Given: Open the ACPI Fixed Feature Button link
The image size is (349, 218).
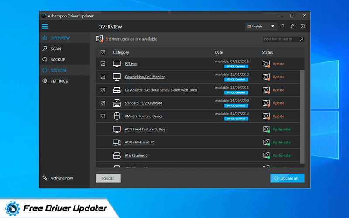Looking at the screenshot, I should (x=145, y=129).
